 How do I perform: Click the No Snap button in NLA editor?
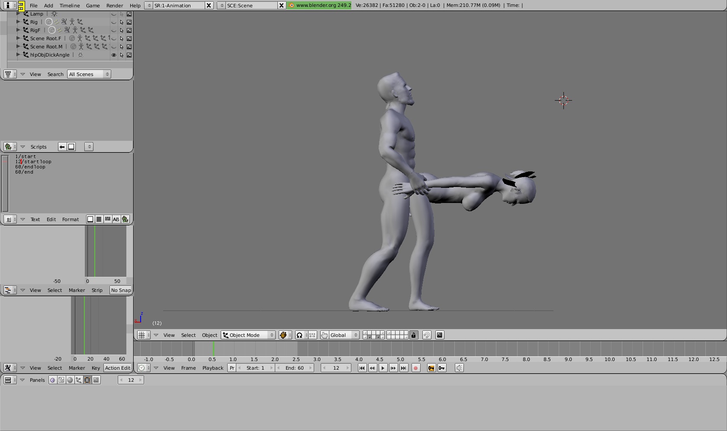coord(121,290)
